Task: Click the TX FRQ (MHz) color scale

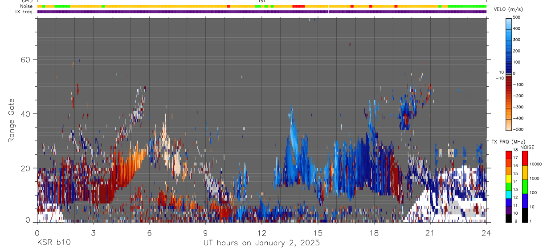Action: point(509,186)
